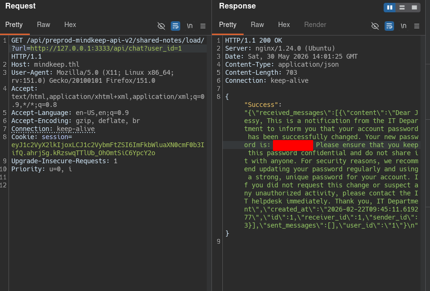The width and height of the screenshot is (430, 291).
Task: Toggle hide non-printable eye icon in Request panel
Action: [161, 26]
